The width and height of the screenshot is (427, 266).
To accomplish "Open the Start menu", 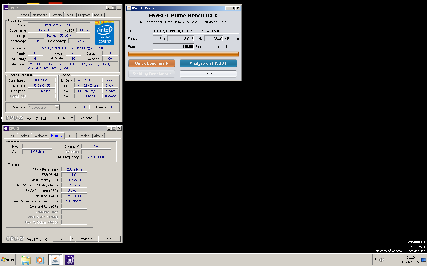I will [x=8, y=260].
